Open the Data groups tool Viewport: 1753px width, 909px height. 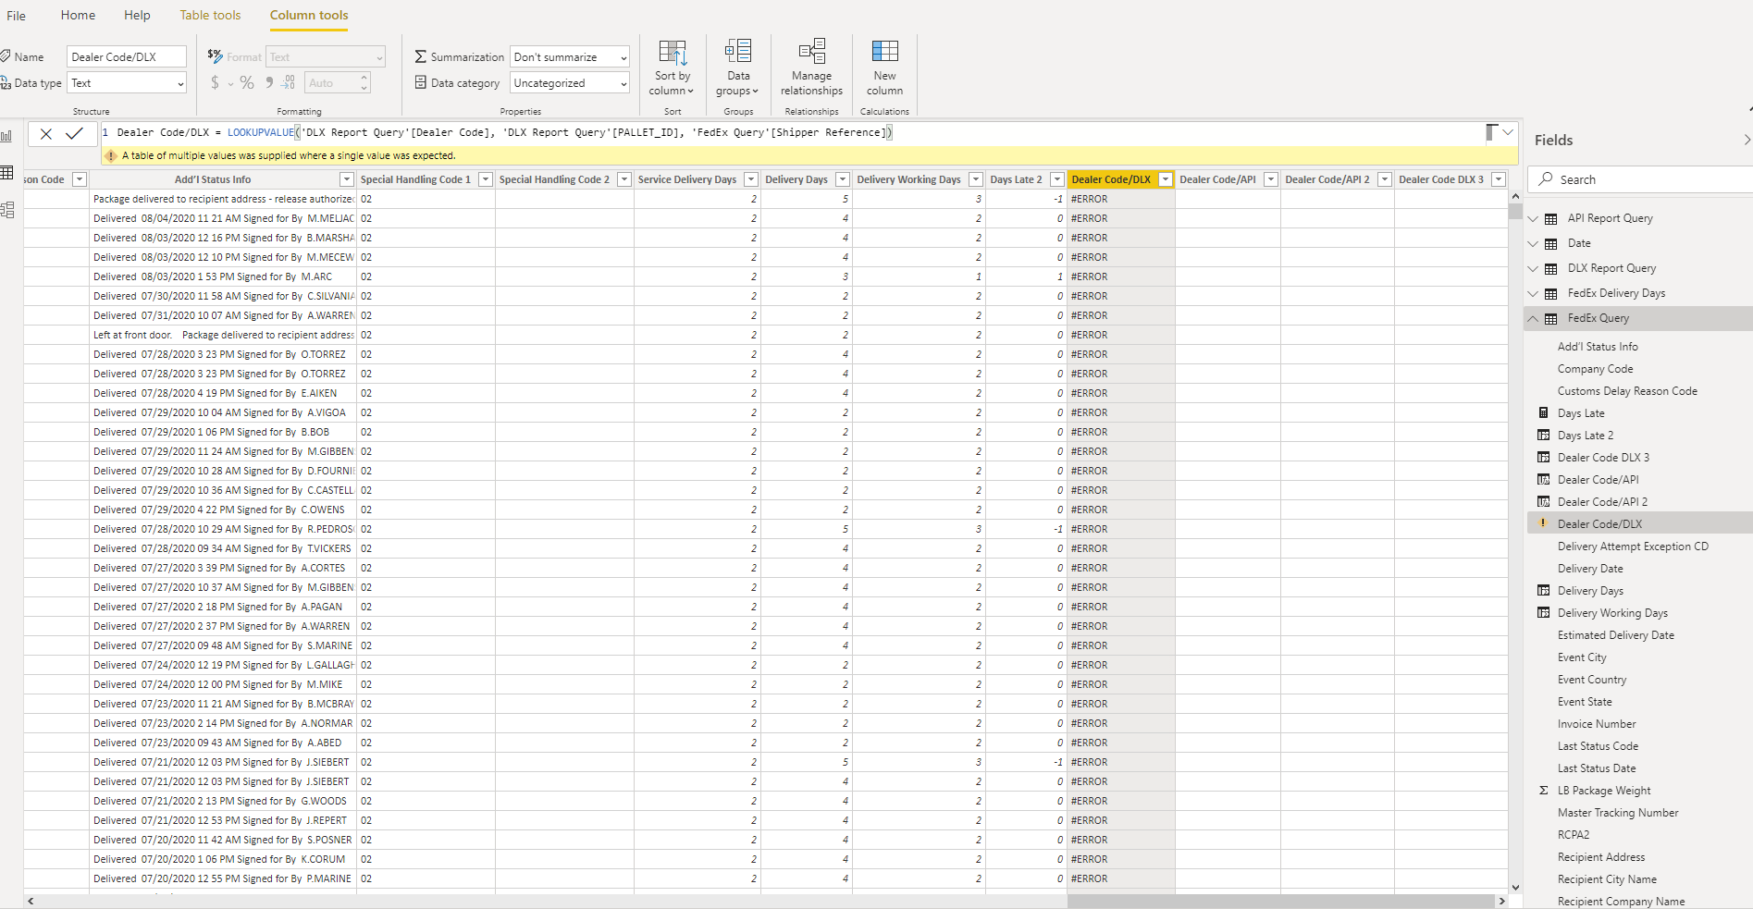[x=738, y=68]
